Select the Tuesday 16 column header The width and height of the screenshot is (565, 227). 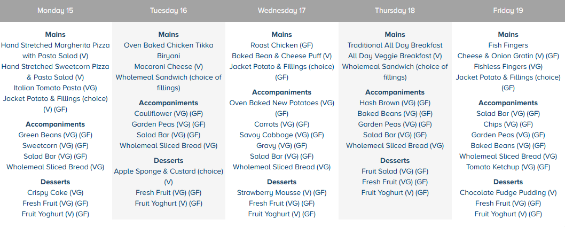click(x=168, y=10)
